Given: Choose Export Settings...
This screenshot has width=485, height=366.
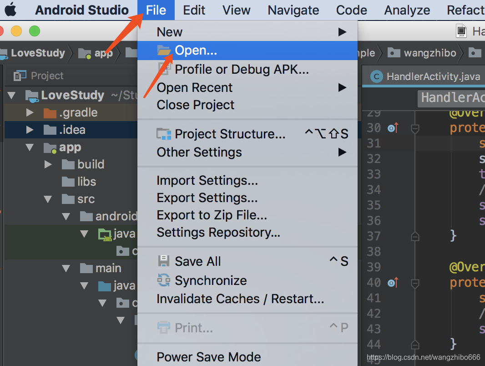Looking at the screenshot, I should pyautogui.click(x=248, y=198).
